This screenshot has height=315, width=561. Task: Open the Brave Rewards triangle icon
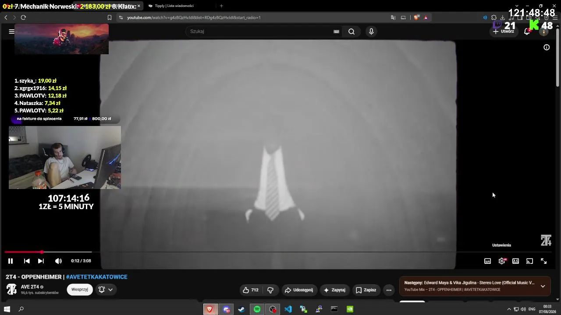(x=426, y=17)
